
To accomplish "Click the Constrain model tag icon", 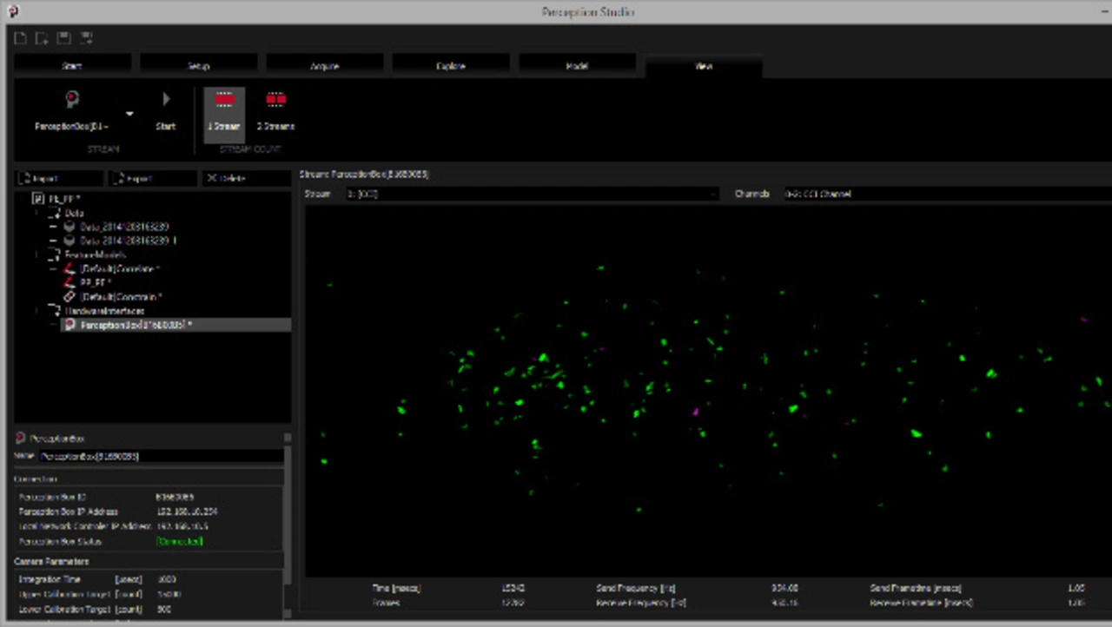I will click(x=69, y=297).
